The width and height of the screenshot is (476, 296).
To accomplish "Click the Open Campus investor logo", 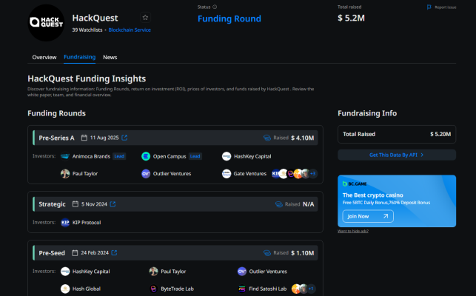I will pos(146,156).
